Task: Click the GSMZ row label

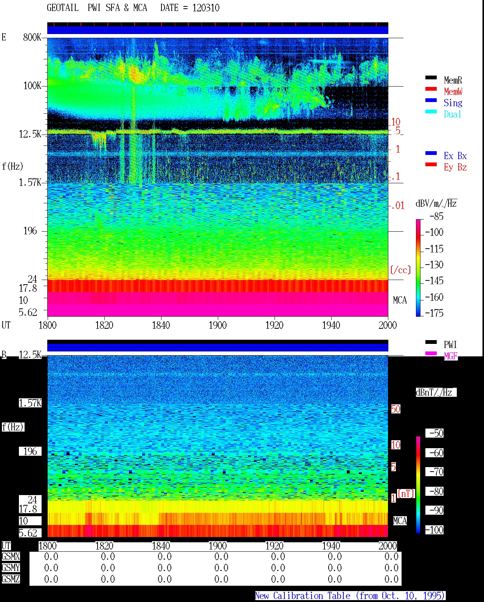Action: (11, 579)
